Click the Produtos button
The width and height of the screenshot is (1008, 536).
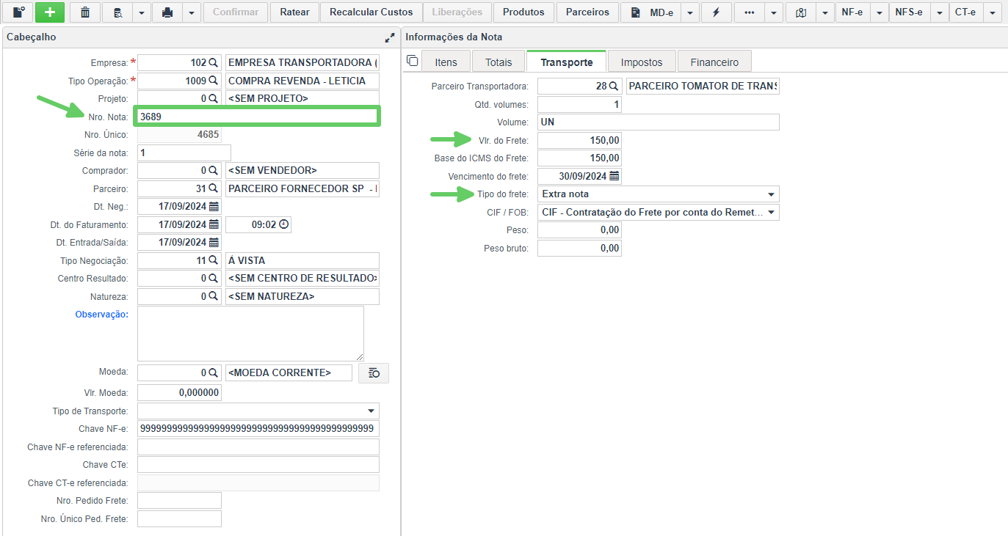[x=523, y=12]
